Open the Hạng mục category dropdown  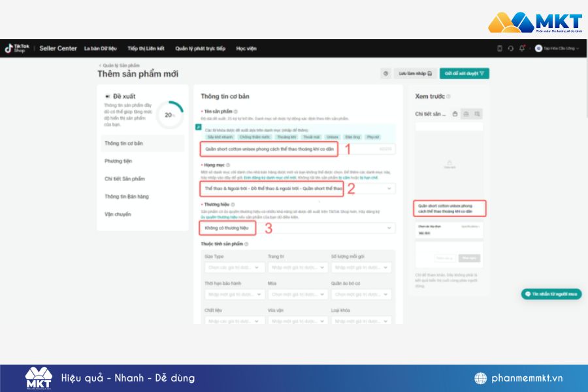(298, 188)
